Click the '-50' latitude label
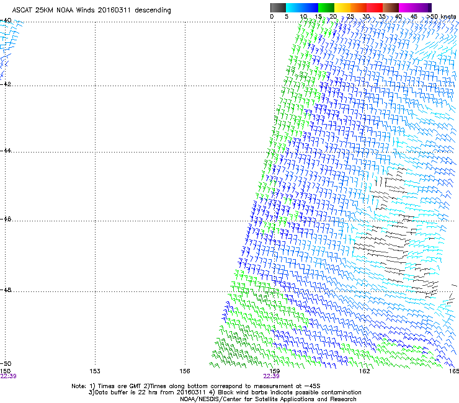Image resolution: width=459 pixels, height=403 pixels. coord(6,363)
